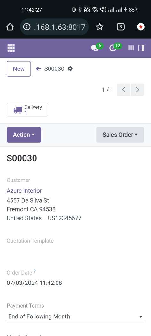Screen dimensions: 151x336
Task: Open the Azure Interior customer link
Action: pyautogui.click(x=24, y=191)
